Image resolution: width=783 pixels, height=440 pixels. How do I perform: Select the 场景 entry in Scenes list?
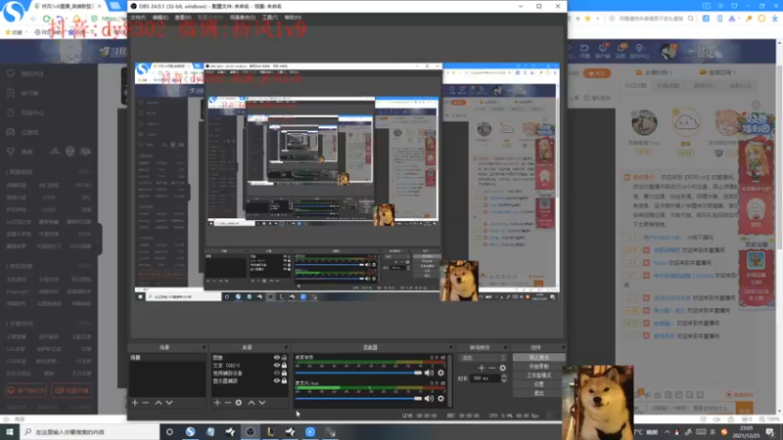coord(167,358)
